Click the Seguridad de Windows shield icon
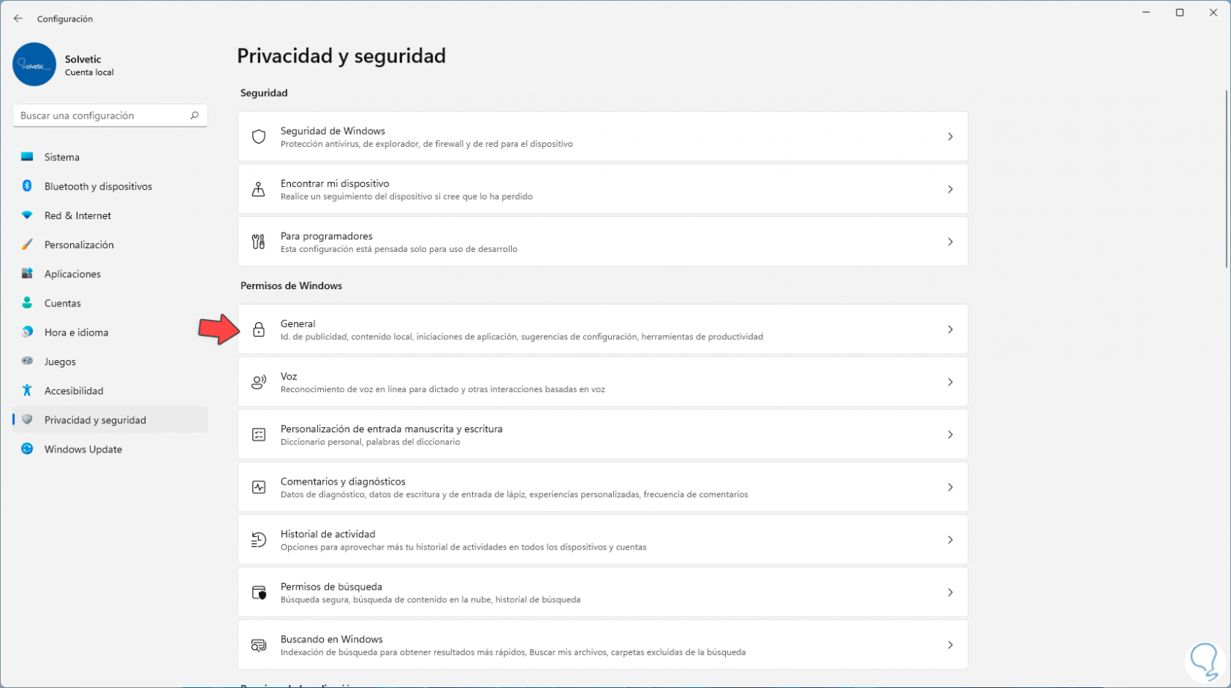Viewport: 1231px width, 688px height. tap(259, 136)
